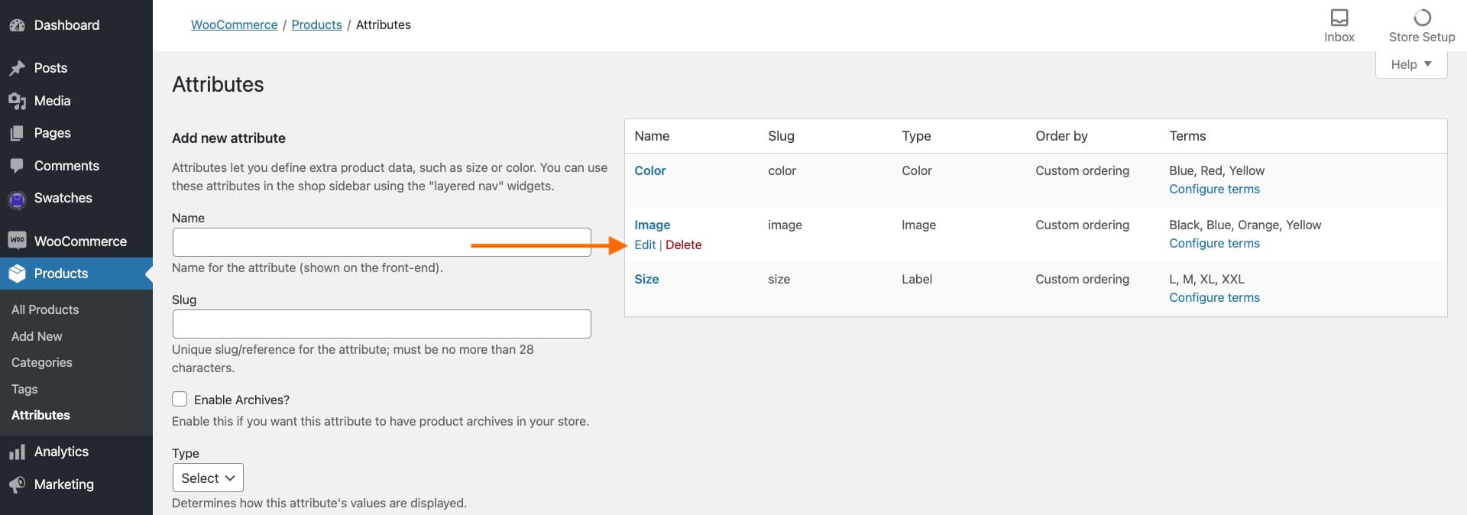Click the Dashboard gauge icon

17,25
